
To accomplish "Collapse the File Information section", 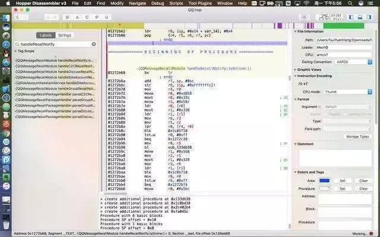I will [295, 31].
